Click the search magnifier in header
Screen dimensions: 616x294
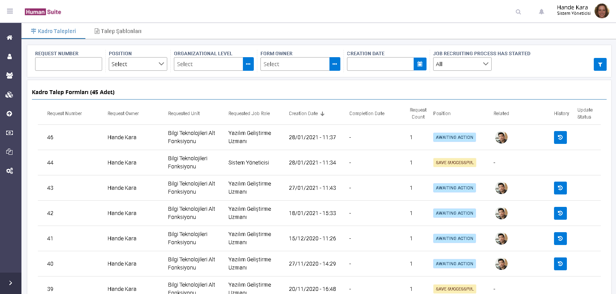pos(518,12)
